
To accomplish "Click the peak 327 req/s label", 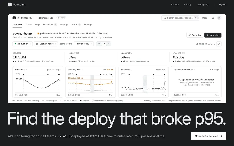I will [54, 70].
